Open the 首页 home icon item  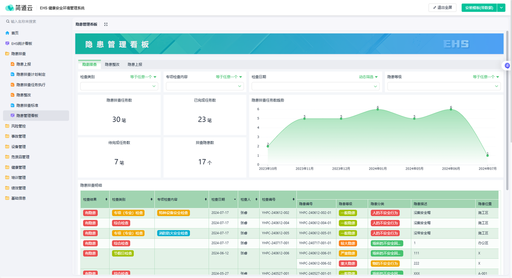coord(7,33)
